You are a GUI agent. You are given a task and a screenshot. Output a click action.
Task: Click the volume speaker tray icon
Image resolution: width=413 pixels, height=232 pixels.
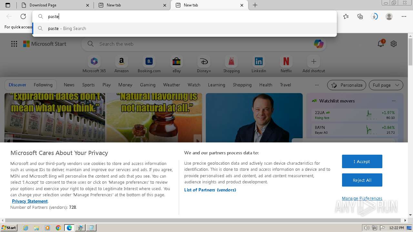coord(367,228)
